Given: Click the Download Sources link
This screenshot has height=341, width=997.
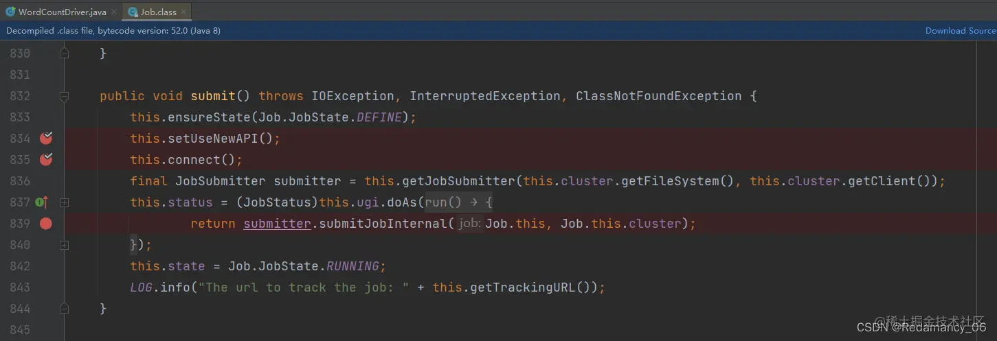Looking at the screenshot, I should (961, 31).
